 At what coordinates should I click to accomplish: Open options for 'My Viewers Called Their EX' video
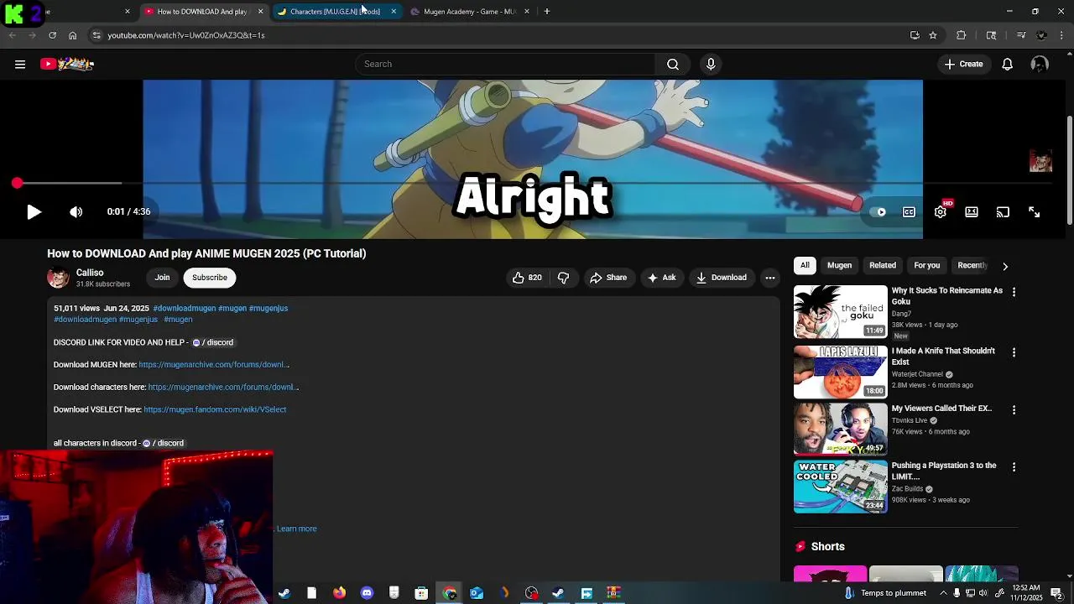[1014, 409]
